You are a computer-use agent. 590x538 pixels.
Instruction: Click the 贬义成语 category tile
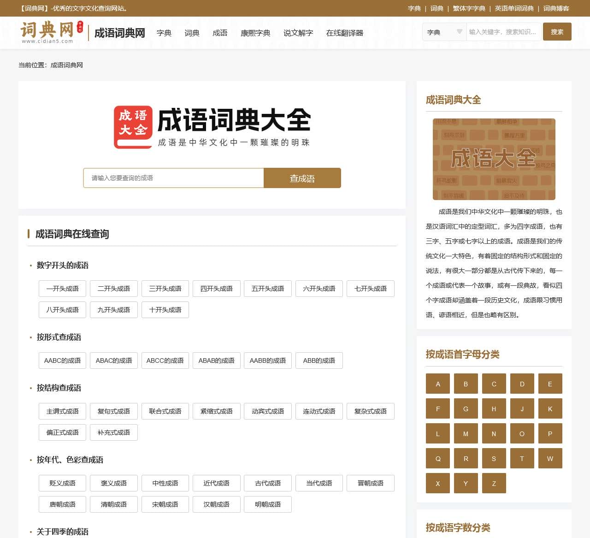click(62, 483)
